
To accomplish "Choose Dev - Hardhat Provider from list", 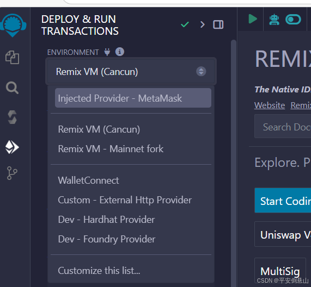I will point(106,220).
